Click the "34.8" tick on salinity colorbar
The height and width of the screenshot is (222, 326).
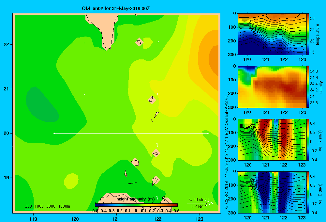pos(314,71)
